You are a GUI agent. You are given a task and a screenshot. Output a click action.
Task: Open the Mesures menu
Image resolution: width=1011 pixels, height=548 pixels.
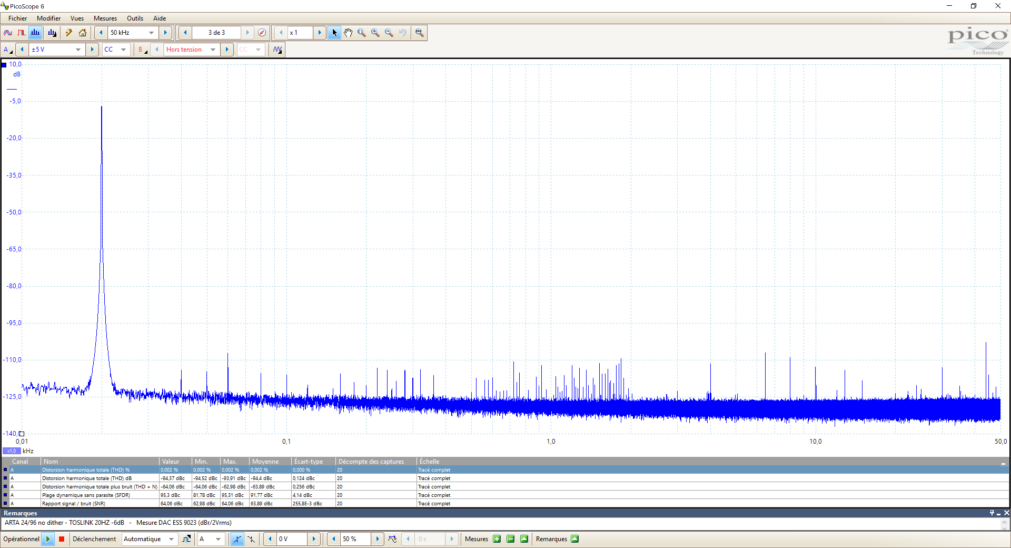click(x=105, y=18)
